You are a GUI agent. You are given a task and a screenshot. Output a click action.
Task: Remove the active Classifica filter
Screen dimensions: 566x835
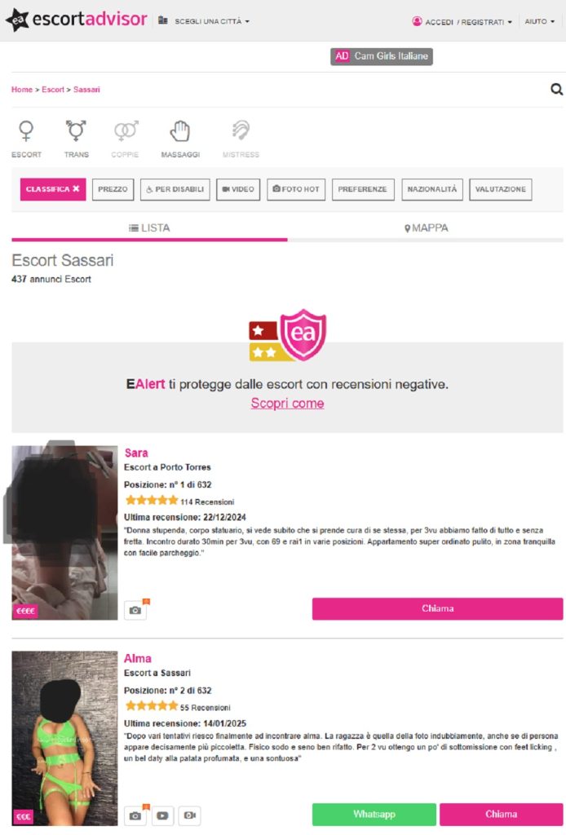[x=53, y=189]
